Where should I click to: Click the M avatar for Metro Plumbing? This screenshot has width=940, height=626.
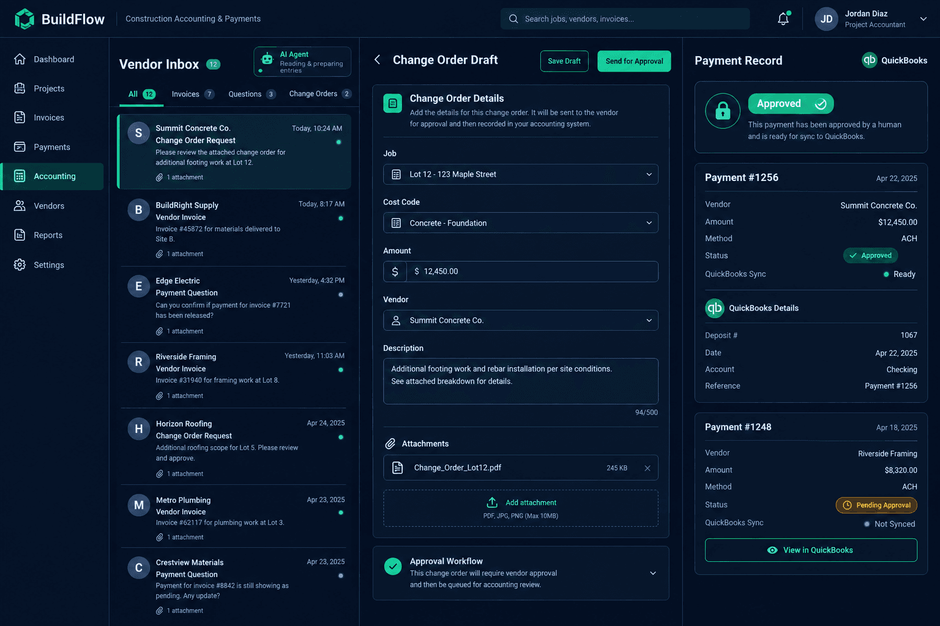click(x=138, y=506)
